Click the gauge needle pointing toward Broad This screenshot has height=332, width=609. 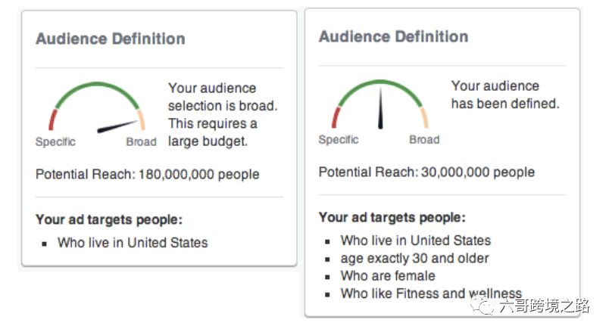tap(120, 126)
